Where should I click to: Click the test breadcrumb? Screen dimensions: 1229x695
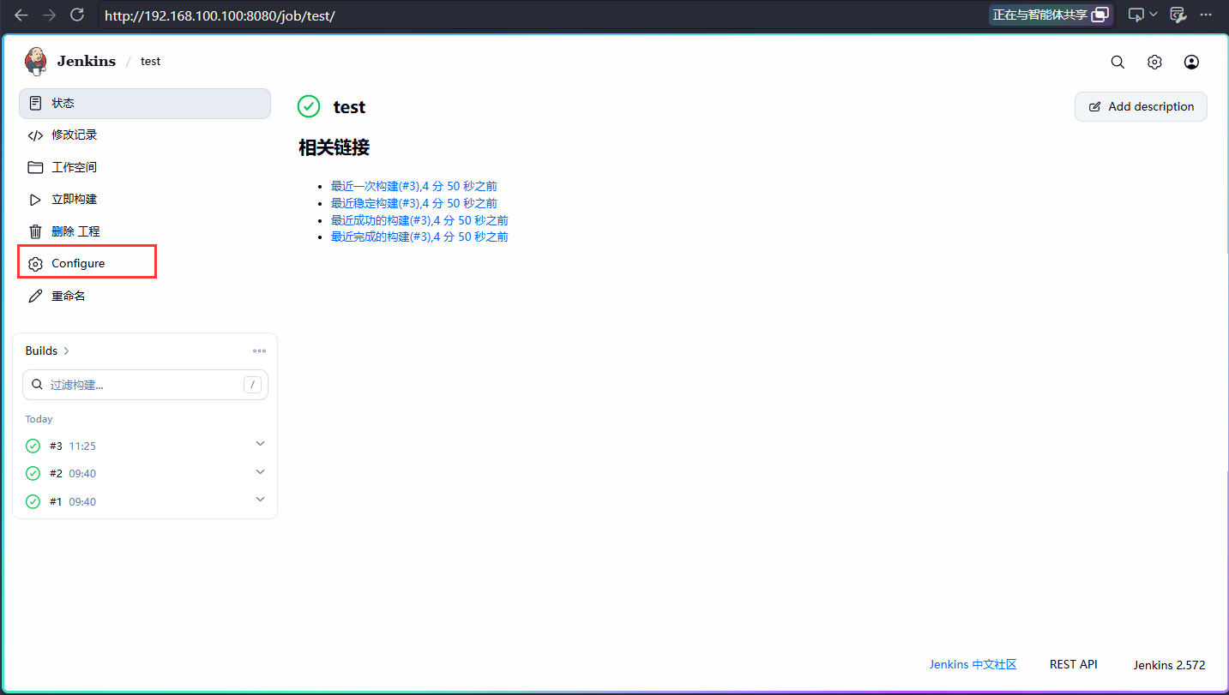coord(151,62)
